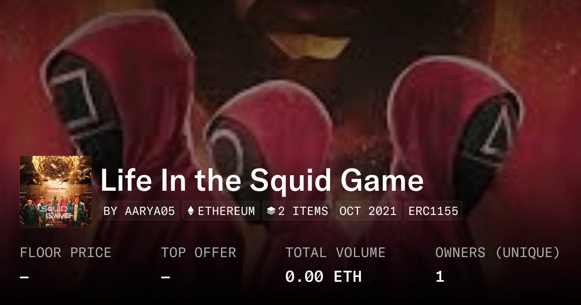Click the TOTAL VOLUME label
This screenshot has width=581, height=305.
tap(336, 253)
